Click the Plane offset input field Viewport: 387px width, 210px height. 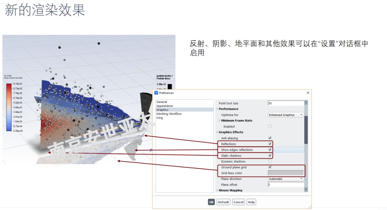click(286, 185)
